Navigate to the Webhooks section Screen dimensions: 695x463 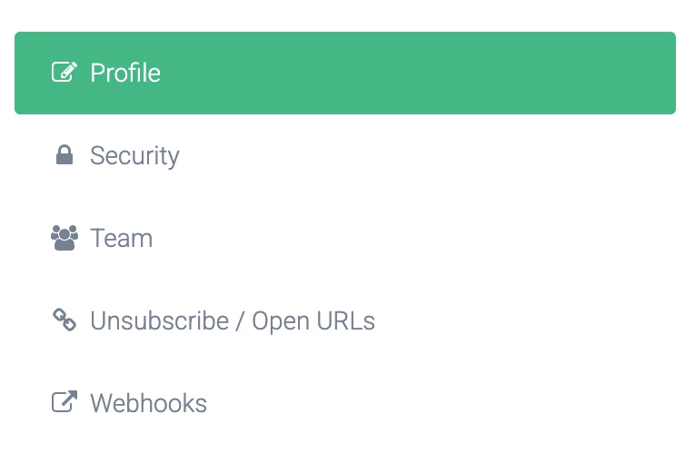point(148,403)
